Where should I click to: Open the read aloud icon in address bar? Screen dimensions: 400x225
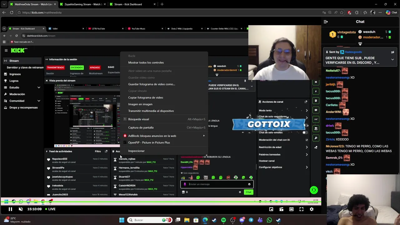pyautogui.click(x=336, y=12)
